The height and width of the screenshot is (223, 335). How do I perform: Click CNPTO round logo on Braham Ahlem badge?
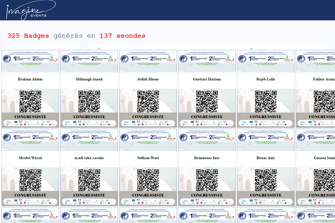(x=7, y=59)
